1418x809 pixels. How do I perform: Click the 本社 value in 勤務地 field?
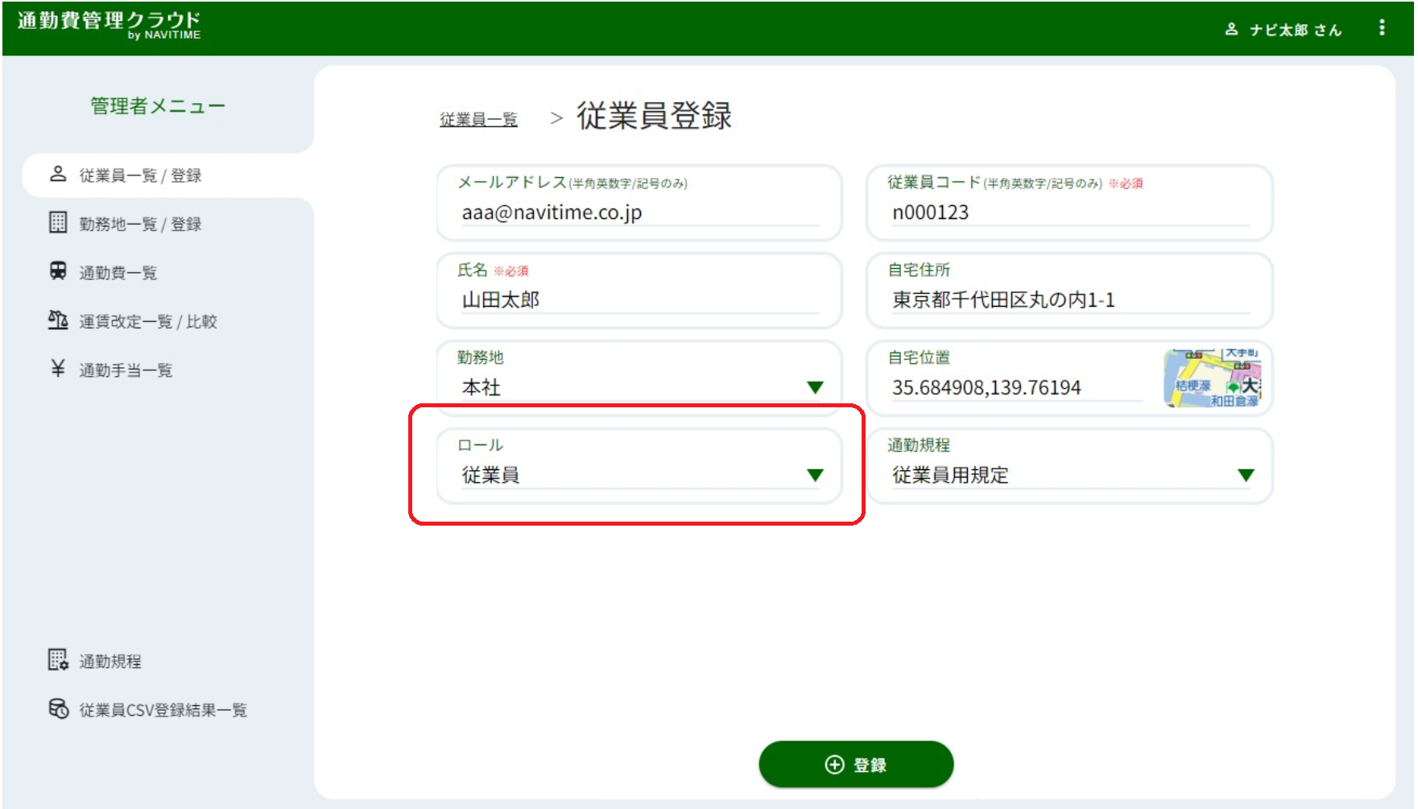pos(482,388)
